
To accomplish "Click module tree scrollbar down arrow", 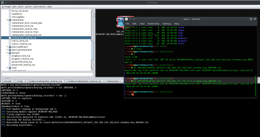I will click(92, 70).
